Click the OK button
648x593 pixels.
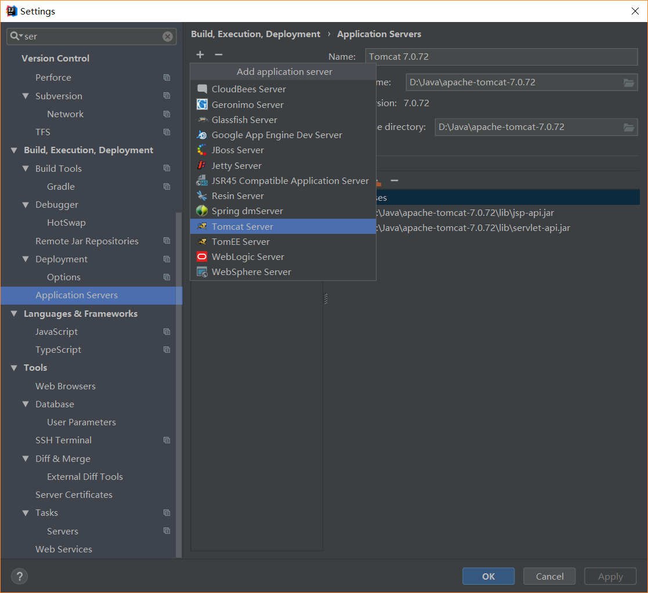[x=488, y=576]
